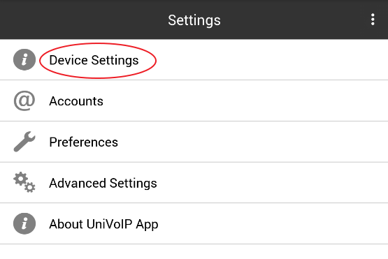Viewport: 388px width, 259px height.
Task: Open Device Settings text label
Action: [94, 60]
